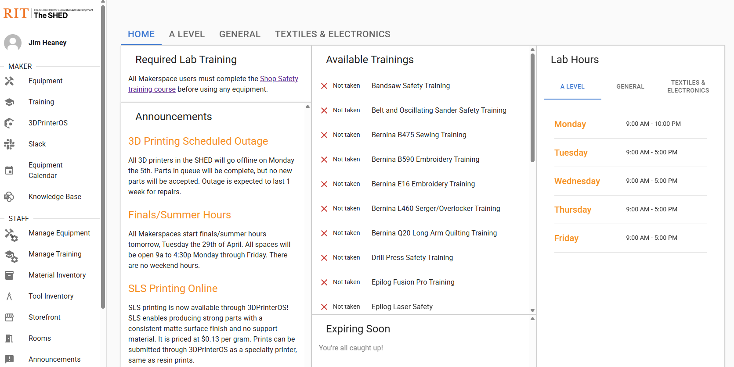This screenshot has height=367, width=734.
Task: Select Epilog Fusion Pro Training entry
Action: [x=412, y=282]
